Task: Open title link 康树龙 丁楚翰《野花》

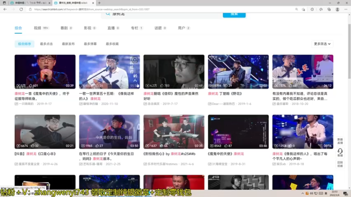Action: click(x=225, y=94)
